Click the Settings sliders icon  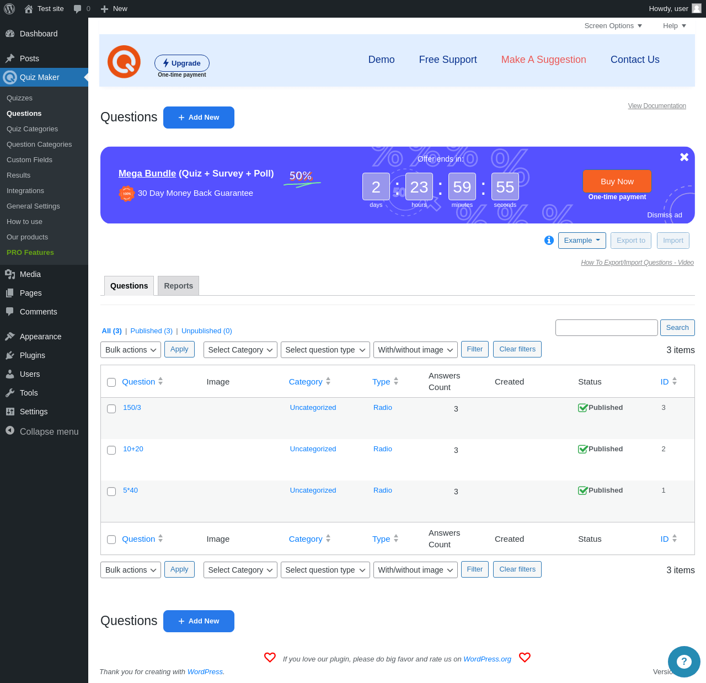tap(10, 412)
